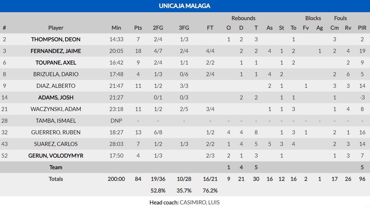Select the PIR column header

click(x=362, y=28)
